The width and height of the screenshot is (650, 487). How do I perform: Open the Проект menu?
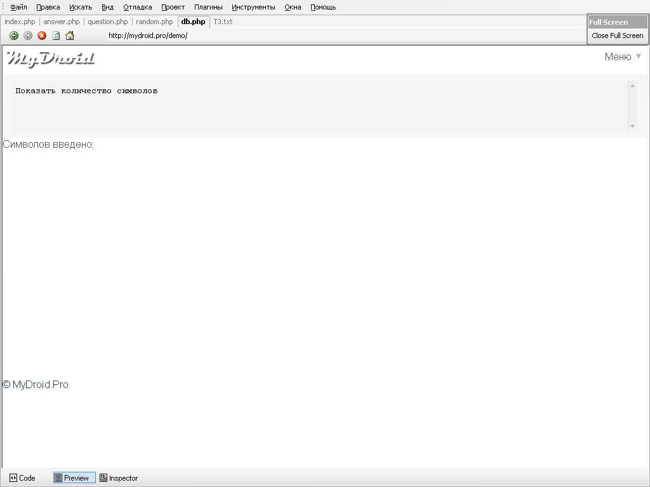173,7
